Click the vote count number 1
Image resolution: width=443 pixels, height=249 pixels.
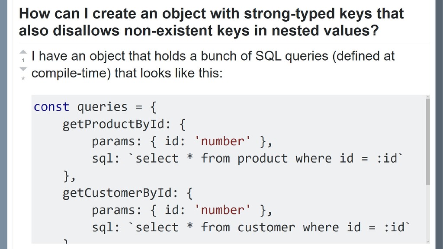pos(23,61)
